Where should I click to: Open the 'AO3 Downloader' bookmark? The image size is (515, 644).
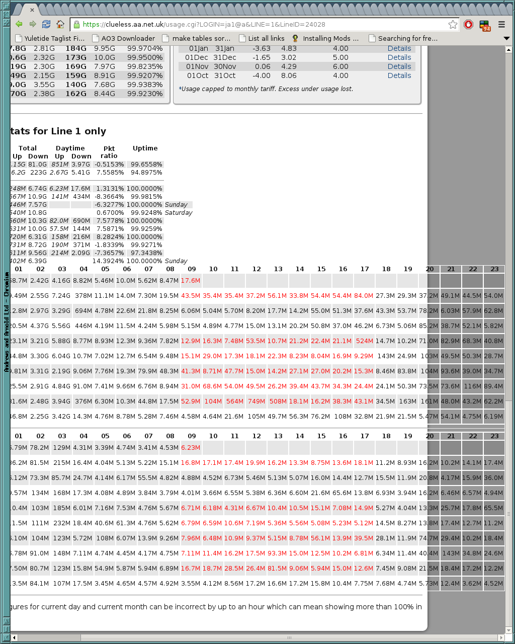tap(123, 38)
